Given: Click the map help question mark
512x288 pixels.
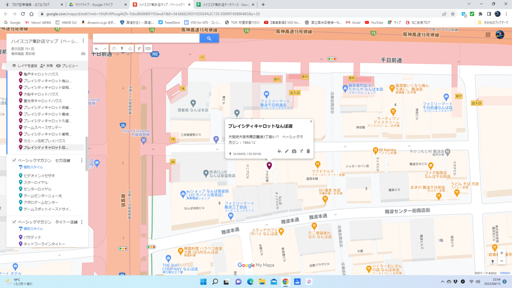Looking at the screenshot, I should (x=492, y=262).
